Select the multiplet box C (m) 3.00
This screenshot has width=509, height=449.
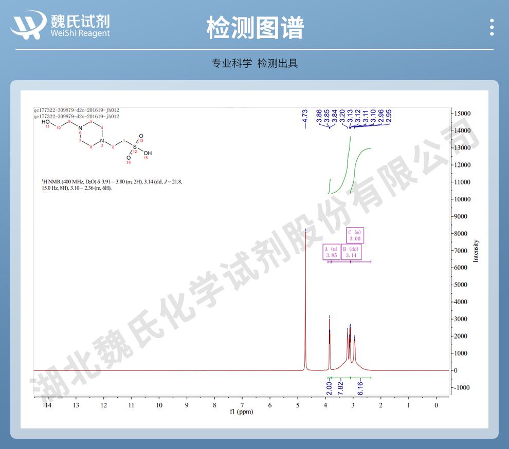pos(355,235)
